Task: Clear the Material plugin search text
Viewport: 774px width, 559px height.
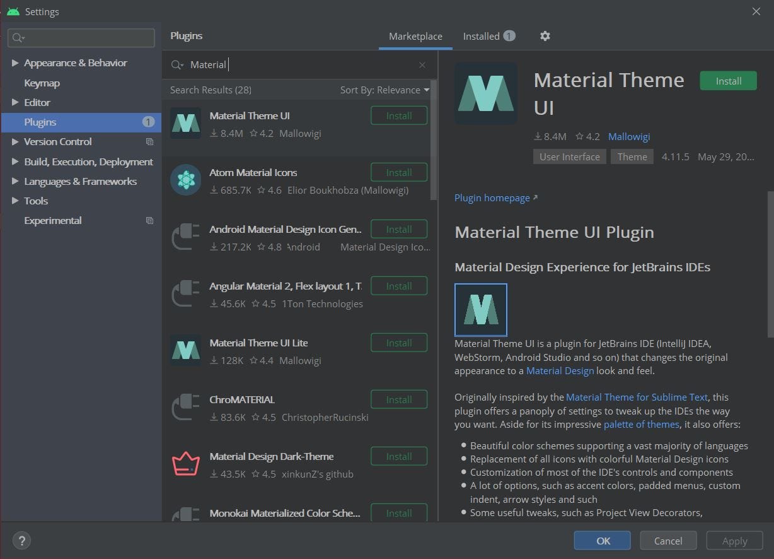Action: pos(422,65)
